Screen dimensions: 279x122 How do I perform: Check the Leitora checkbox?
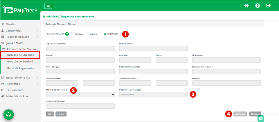pos(87,34)
